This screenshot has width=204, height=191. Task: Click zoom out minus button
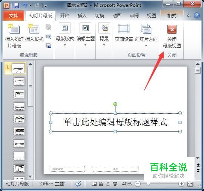[138, 184]
